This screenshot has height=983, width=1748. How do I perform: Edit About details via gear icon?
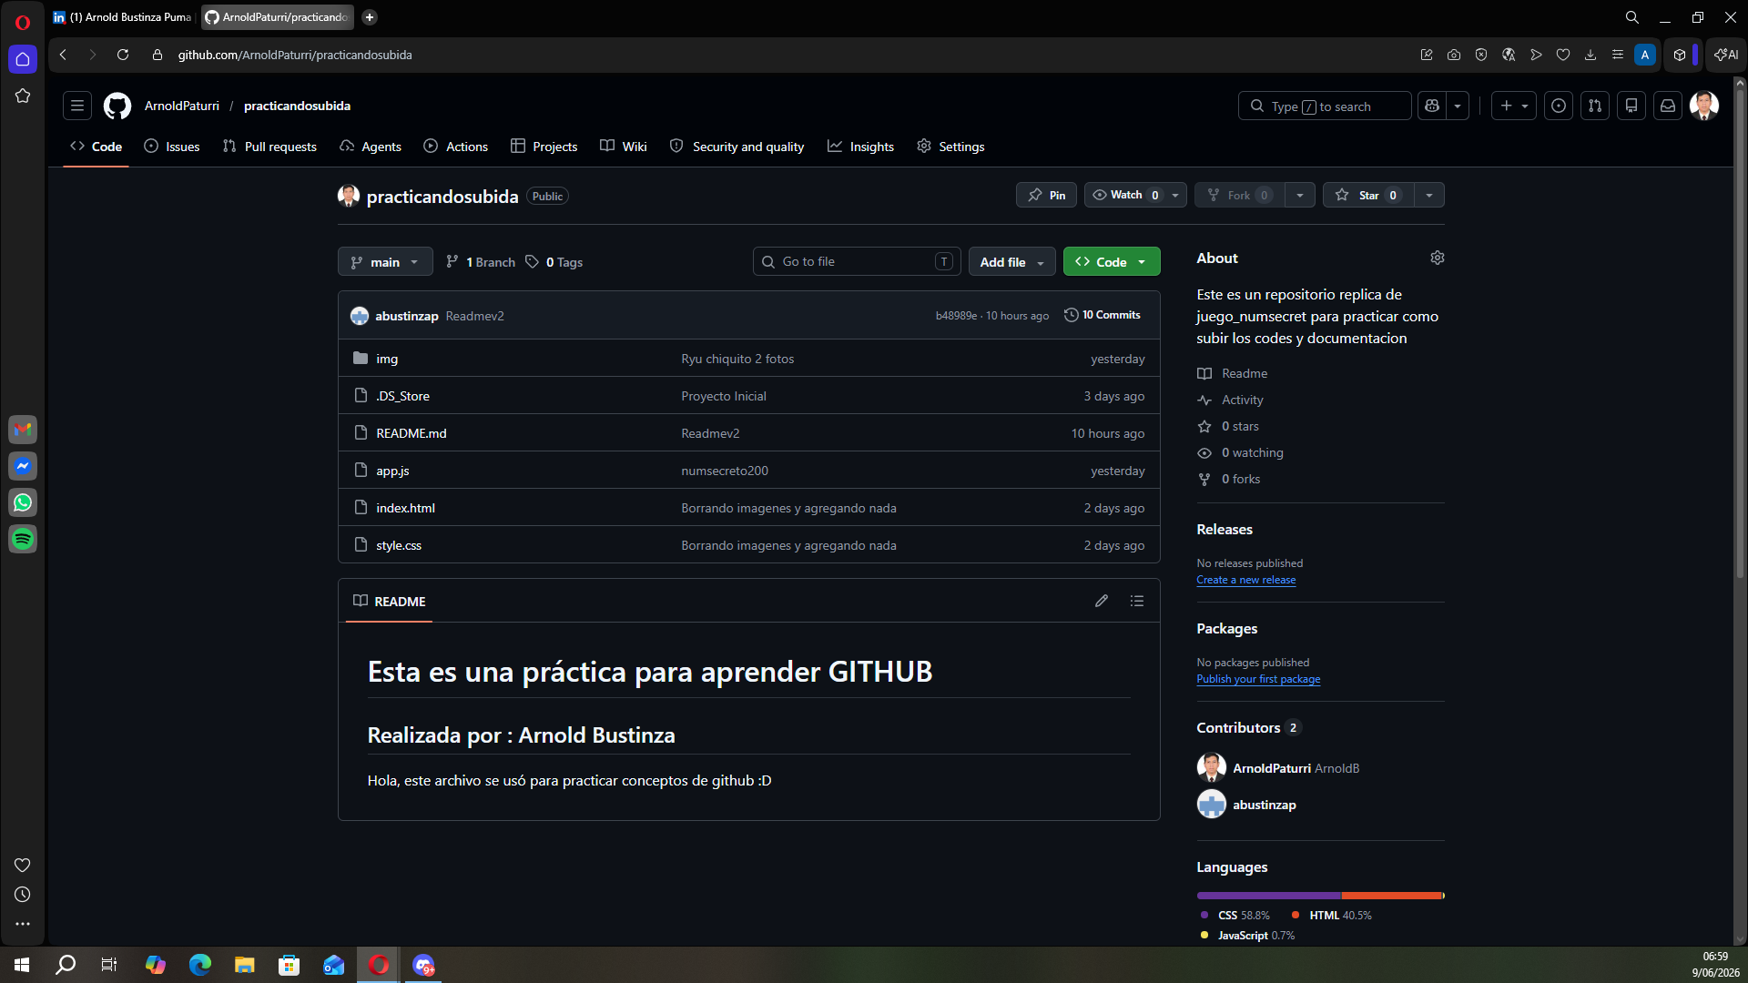click(x=1438, y=258)
